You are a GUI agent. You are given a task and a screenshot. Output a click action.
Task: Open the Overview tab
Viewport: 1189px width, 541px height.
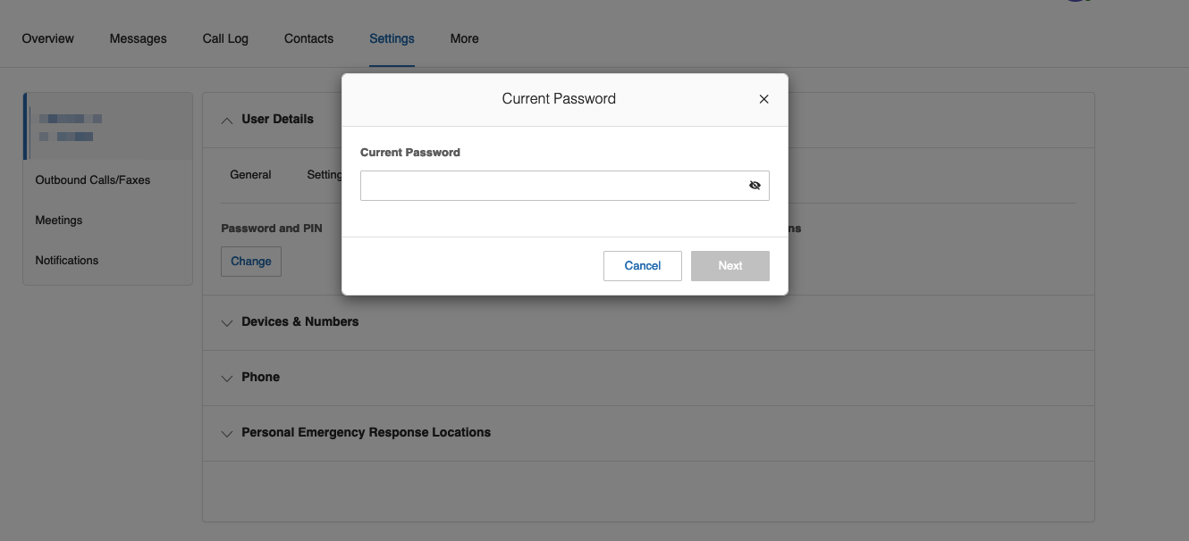(48, 39)
